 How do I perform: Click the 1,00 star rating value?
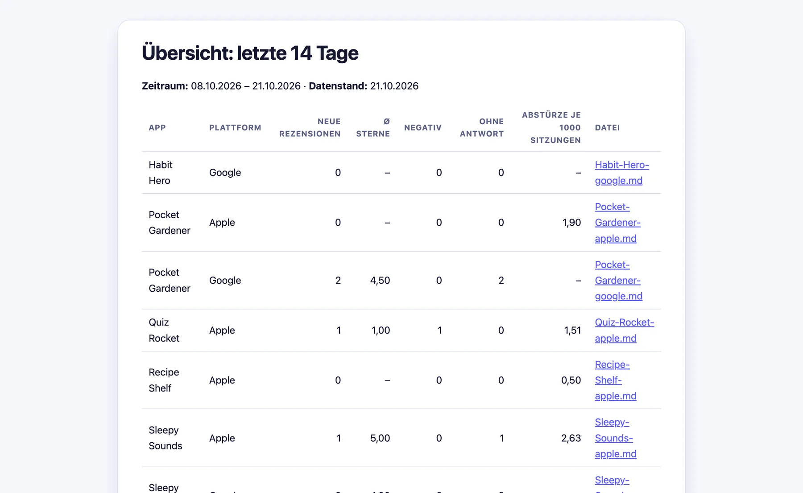(381, 330)
